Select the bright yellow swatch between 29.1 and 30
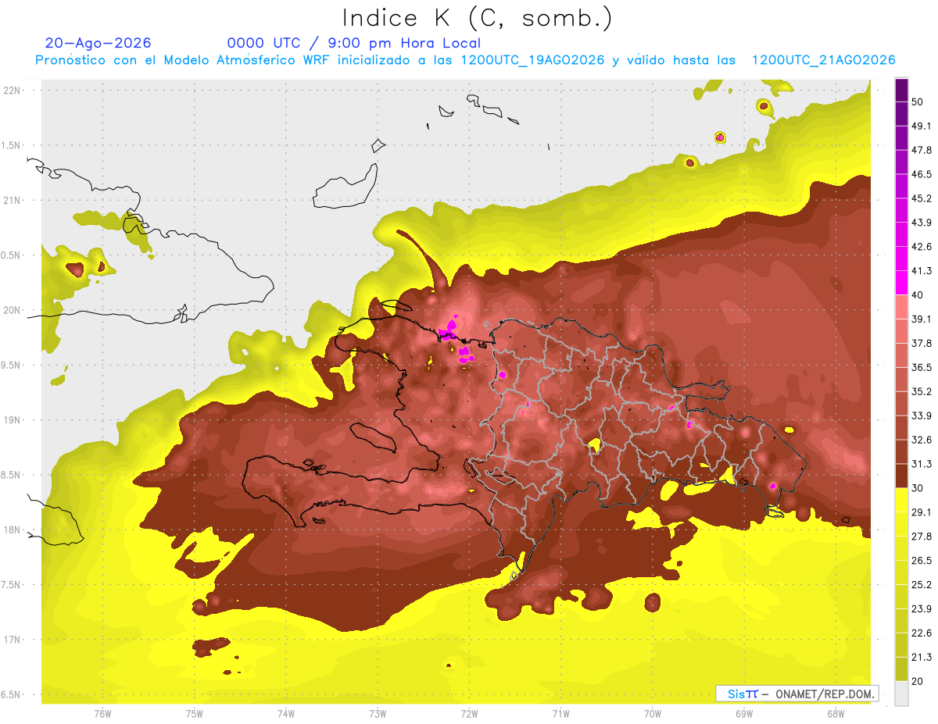This screenshot has width=938, height=724. point(901,500)
